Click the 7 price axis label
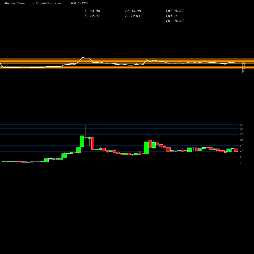 241,157
